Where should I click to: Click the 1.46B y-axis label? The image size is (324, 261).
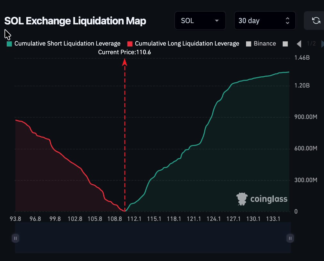(302, 58)
